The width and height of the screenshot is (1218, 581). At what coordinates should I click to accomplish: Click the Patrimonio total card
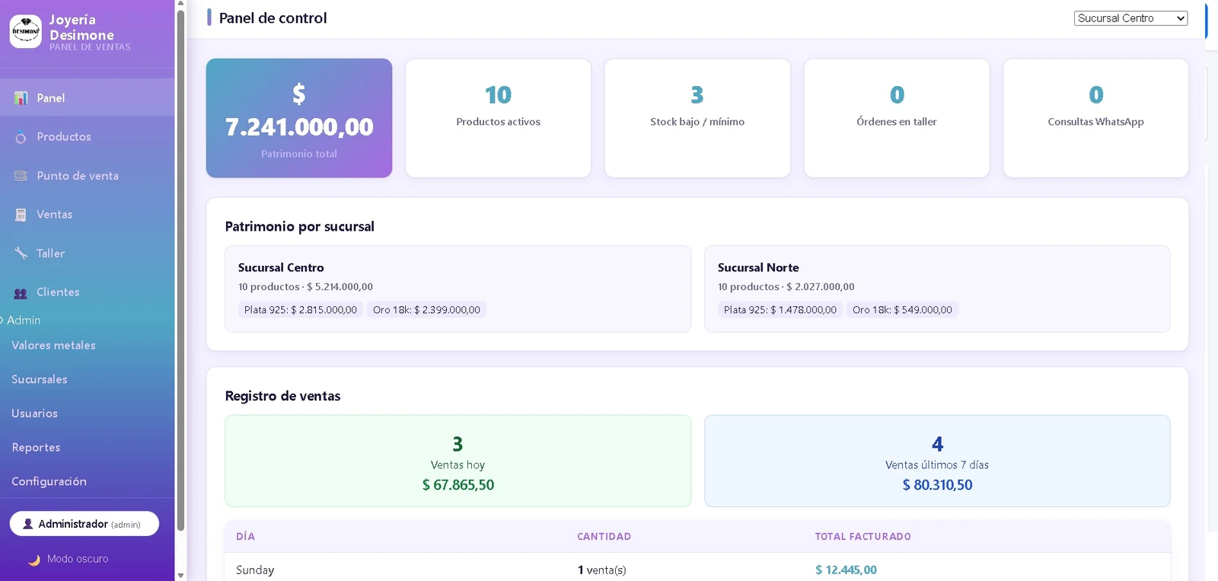299,118
